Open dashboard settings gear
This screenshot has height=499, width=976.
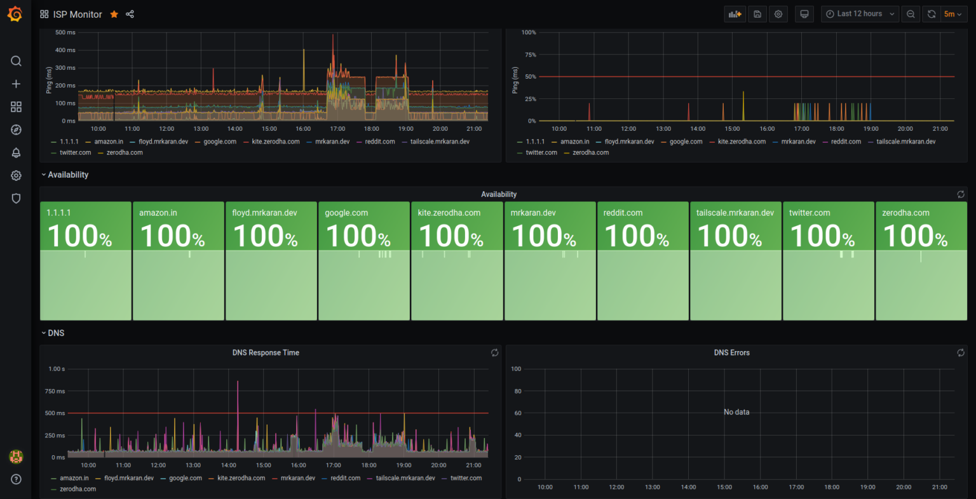778,13
